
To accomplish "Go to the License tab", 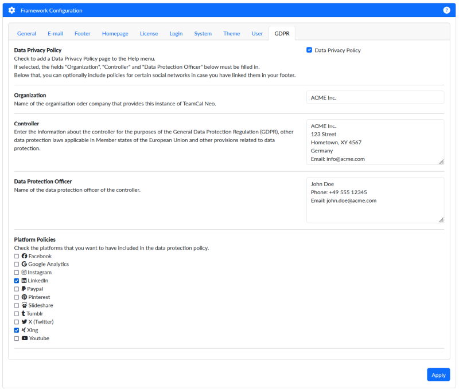I will click(x=149, y=34).
